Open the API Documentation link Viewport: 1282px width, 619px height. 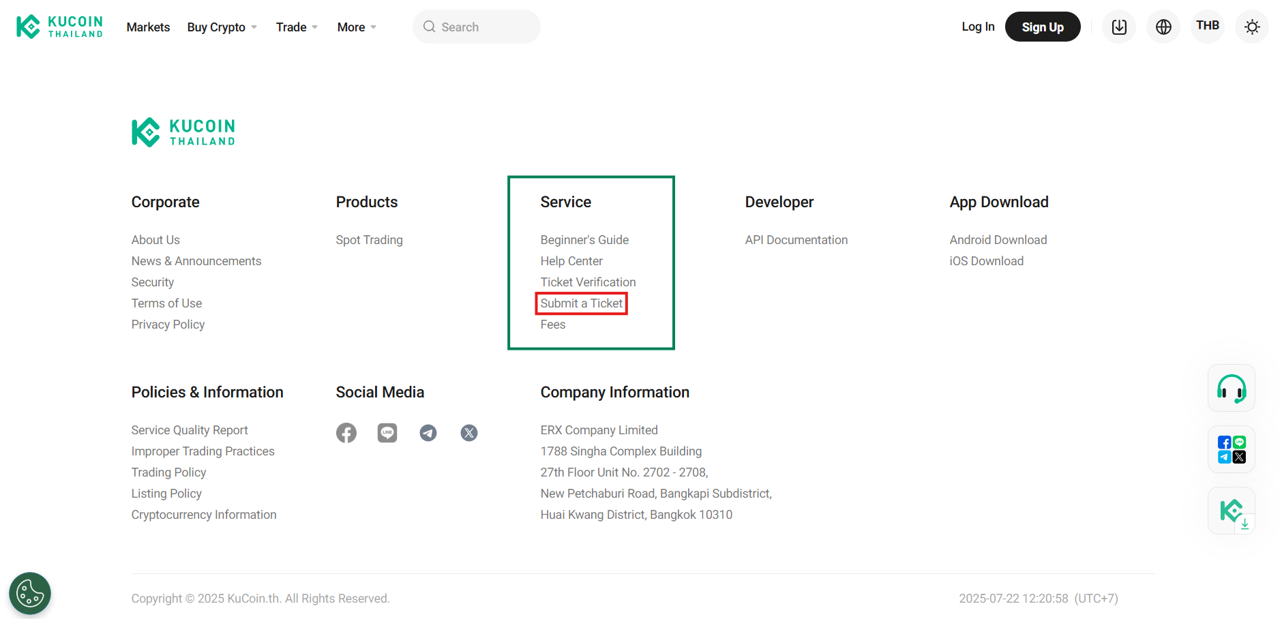point(796,240)
